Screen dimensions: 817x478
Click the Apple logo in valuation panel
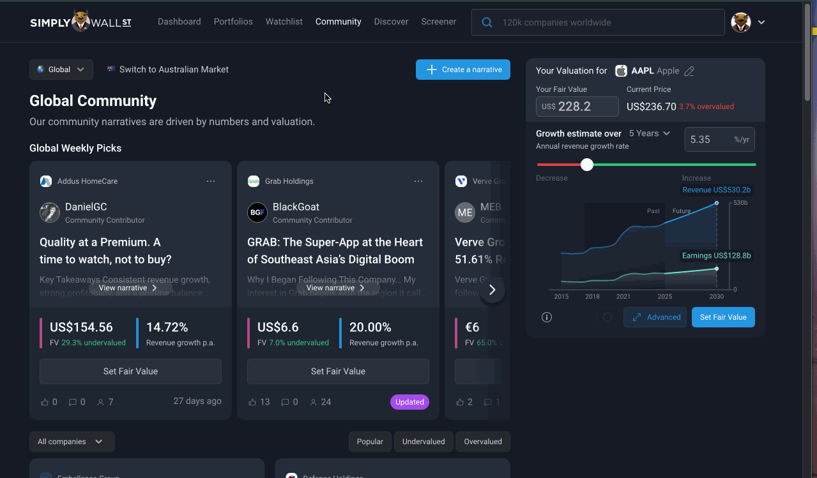click(621, 71)
